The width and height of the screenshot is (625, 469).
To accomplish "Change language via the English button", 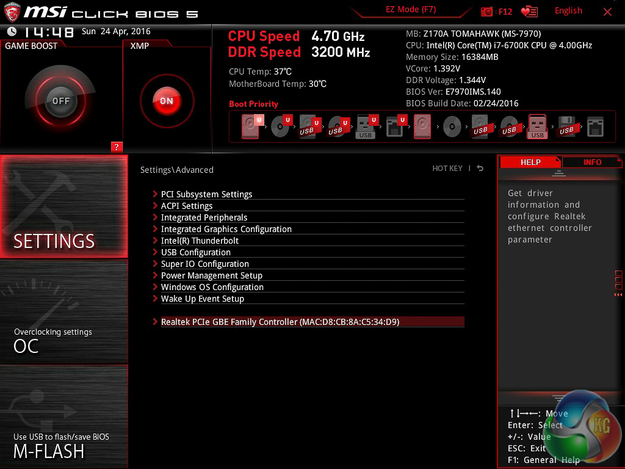I will (568, 11).
